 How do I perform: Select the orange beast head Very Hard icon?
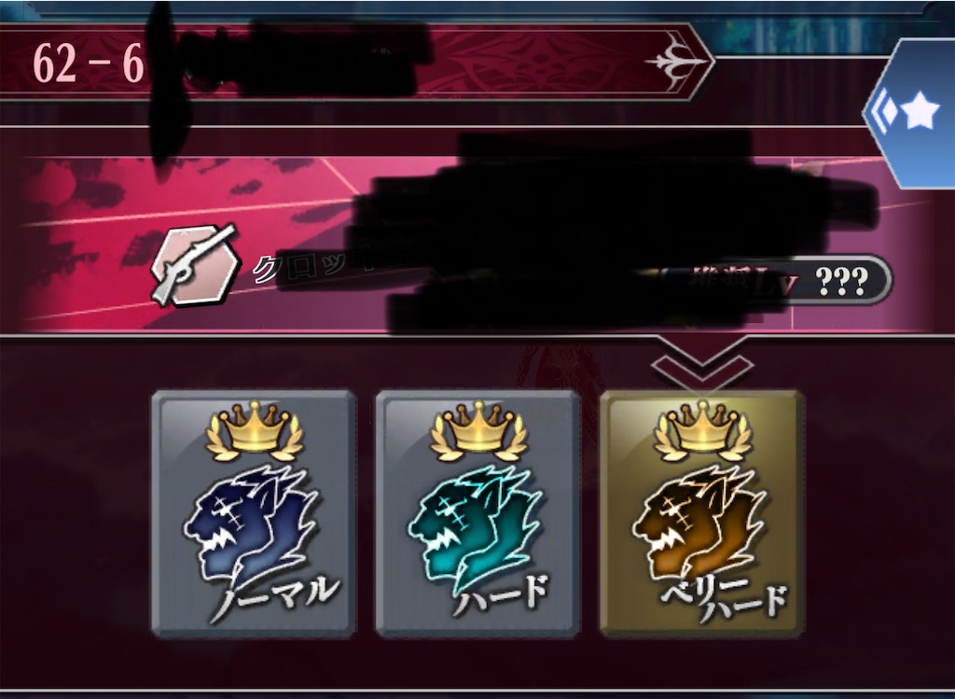tap(699, 523)
